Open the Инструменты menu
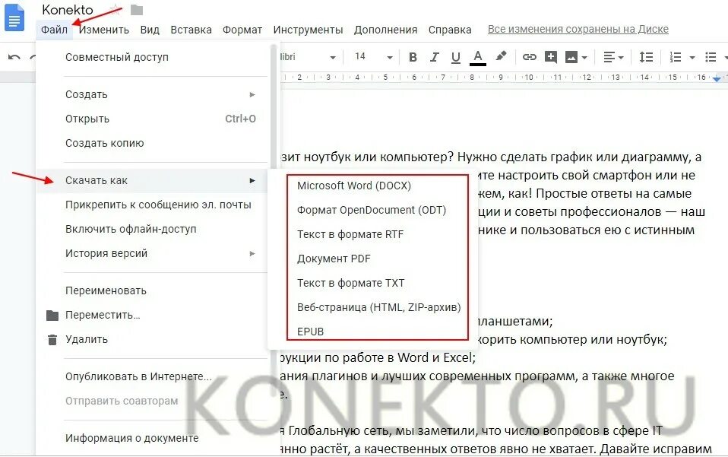 pos(308,30)
